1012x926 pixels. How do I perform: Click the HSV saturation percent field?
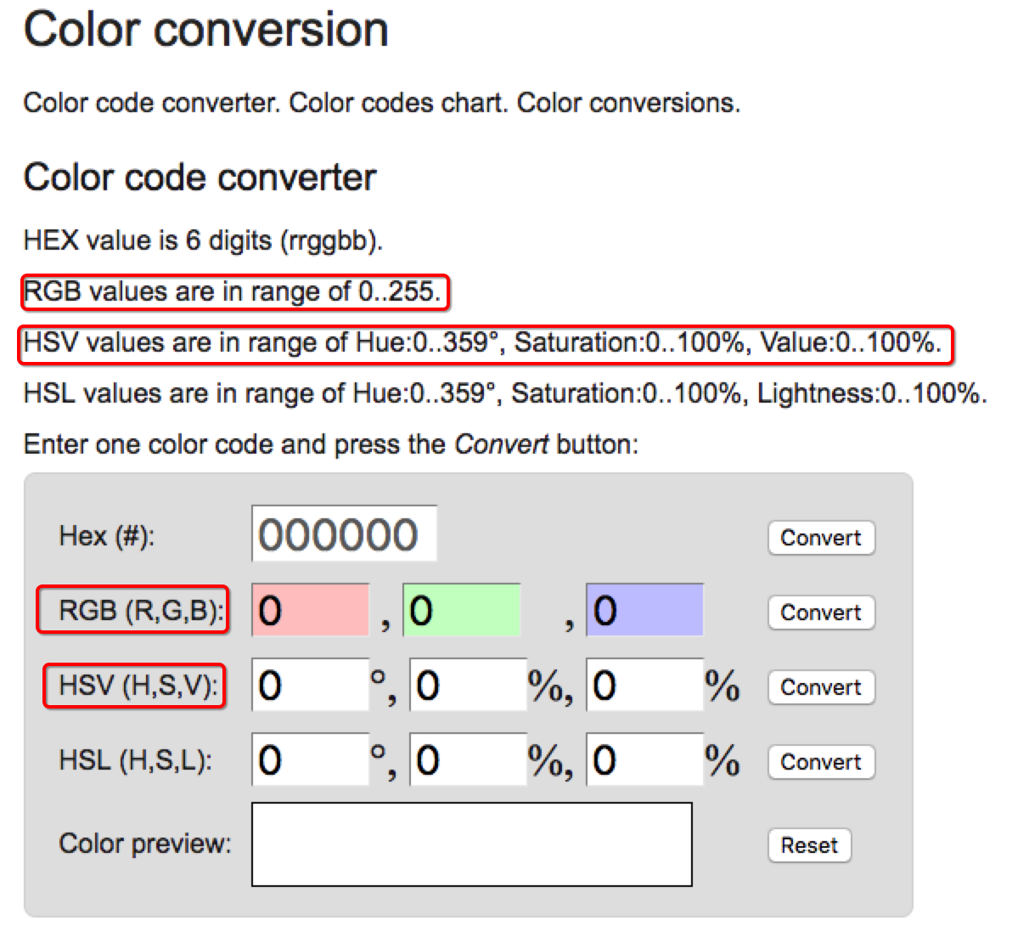[x=468, y=685]
